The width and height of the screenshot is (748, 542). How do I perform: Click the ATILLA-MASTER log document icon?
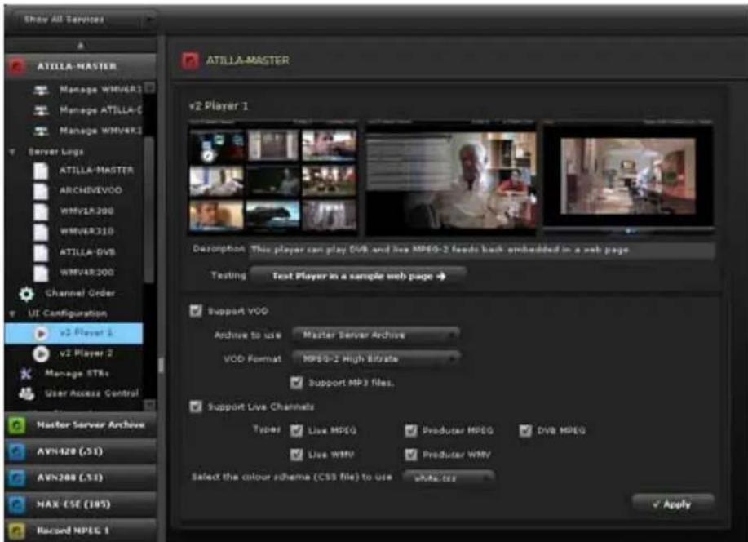pos(41,171)
